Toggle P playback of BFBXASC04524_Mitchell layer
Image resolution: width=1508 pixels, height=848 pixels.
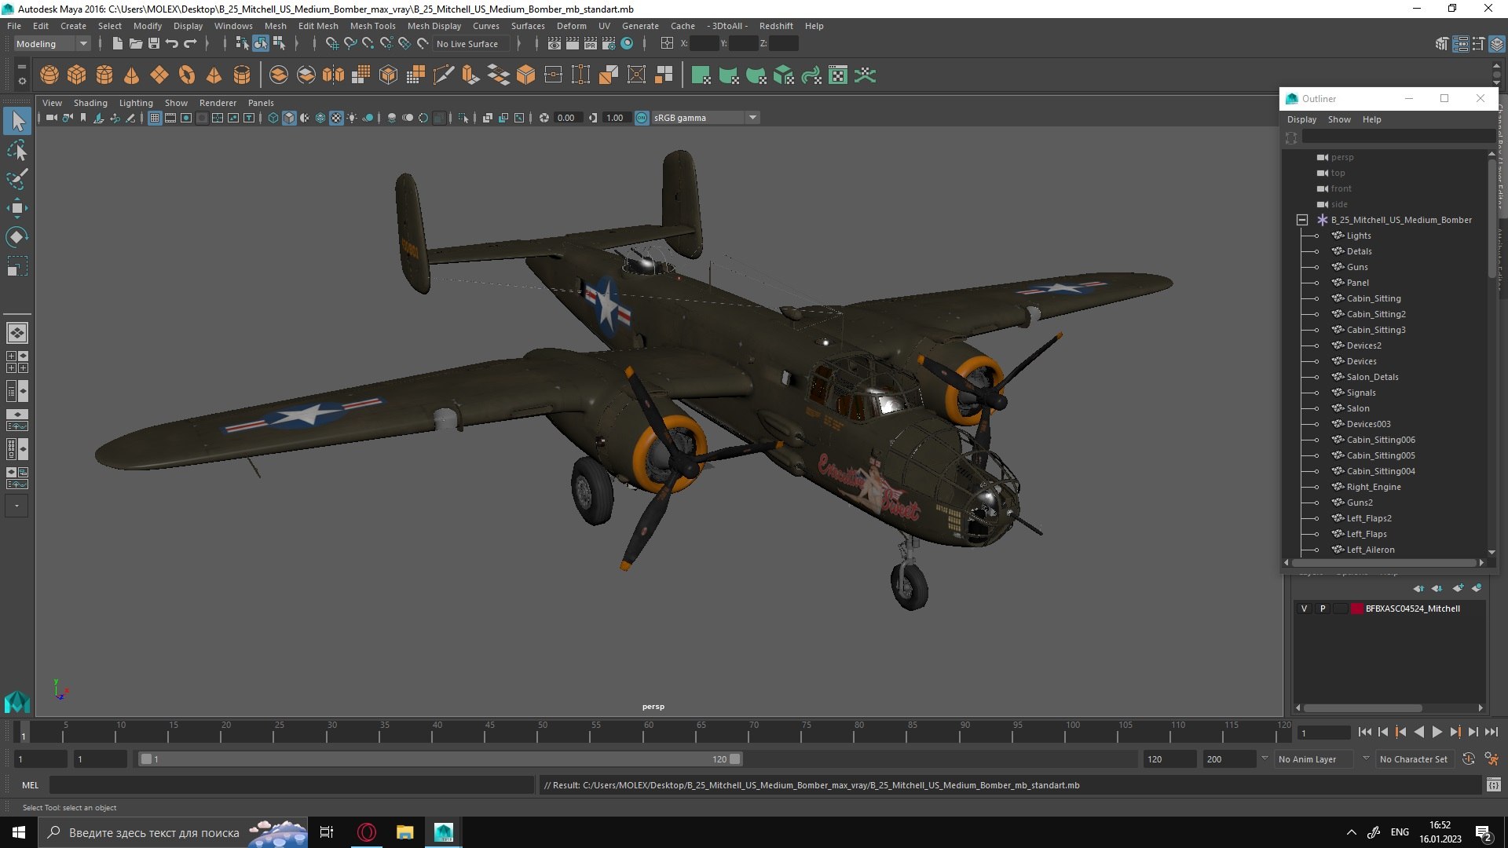coord(1323,609)
